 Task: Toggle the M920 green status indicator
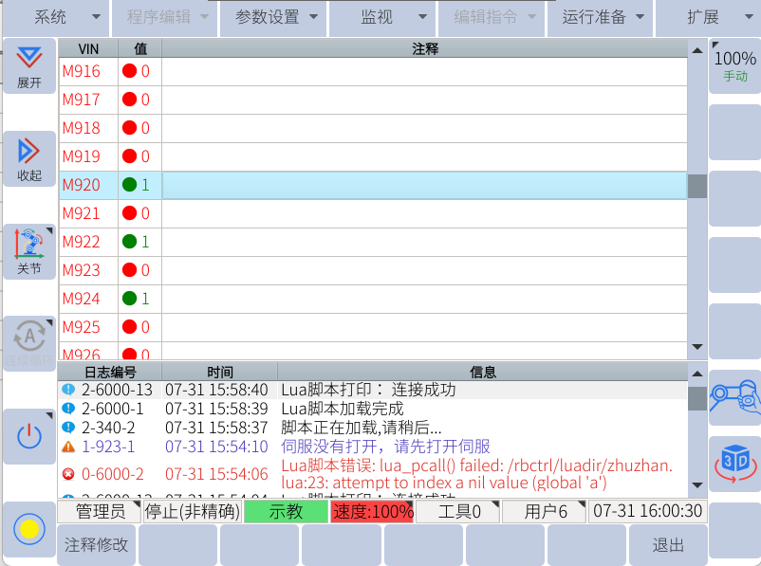tap(129, 185)
